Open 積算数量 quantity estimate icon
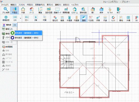 point(66,10)
